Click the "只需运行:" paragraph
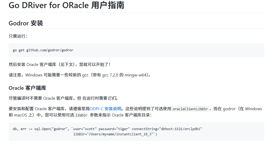275x145 pixels. (18, 36)
